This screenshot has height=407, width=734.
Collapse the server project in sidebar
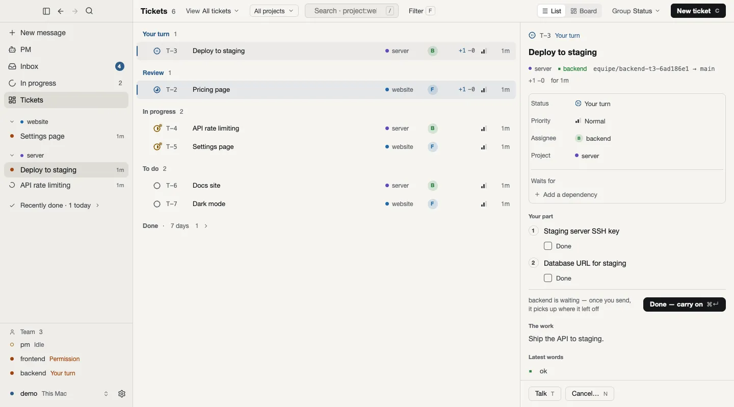coord(12,156)
